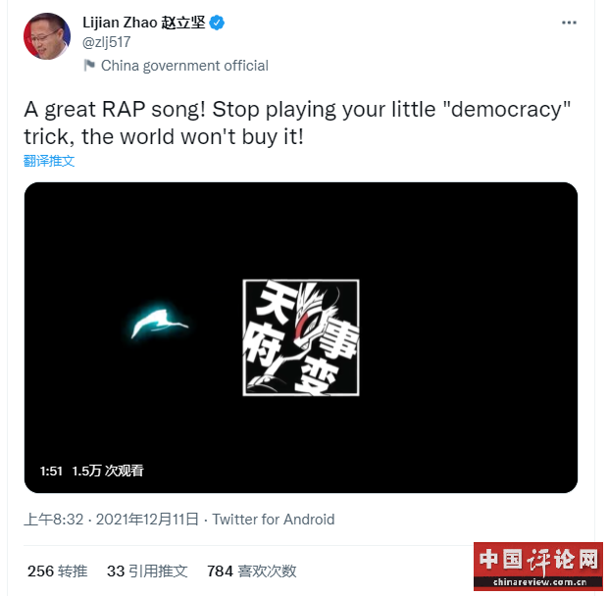Open the China government official label
This screenshot has height=596, width=608.
[184, 66]
